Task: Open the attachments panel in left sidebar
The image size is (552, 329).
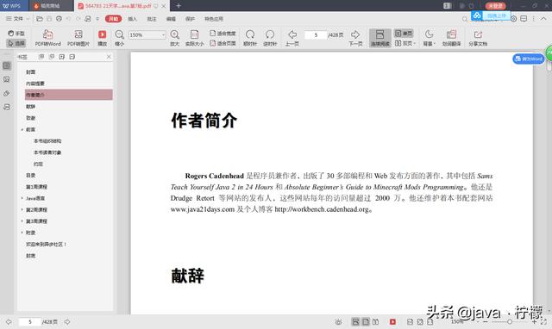Action: (7, 94)
